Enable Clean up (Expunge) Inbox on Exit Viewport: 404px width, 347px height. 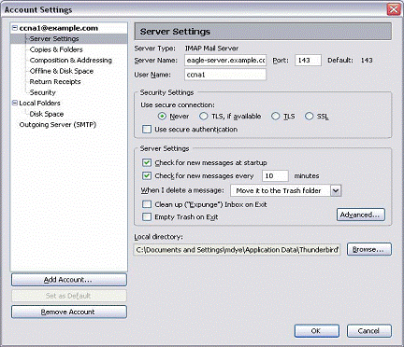[147, 204]
